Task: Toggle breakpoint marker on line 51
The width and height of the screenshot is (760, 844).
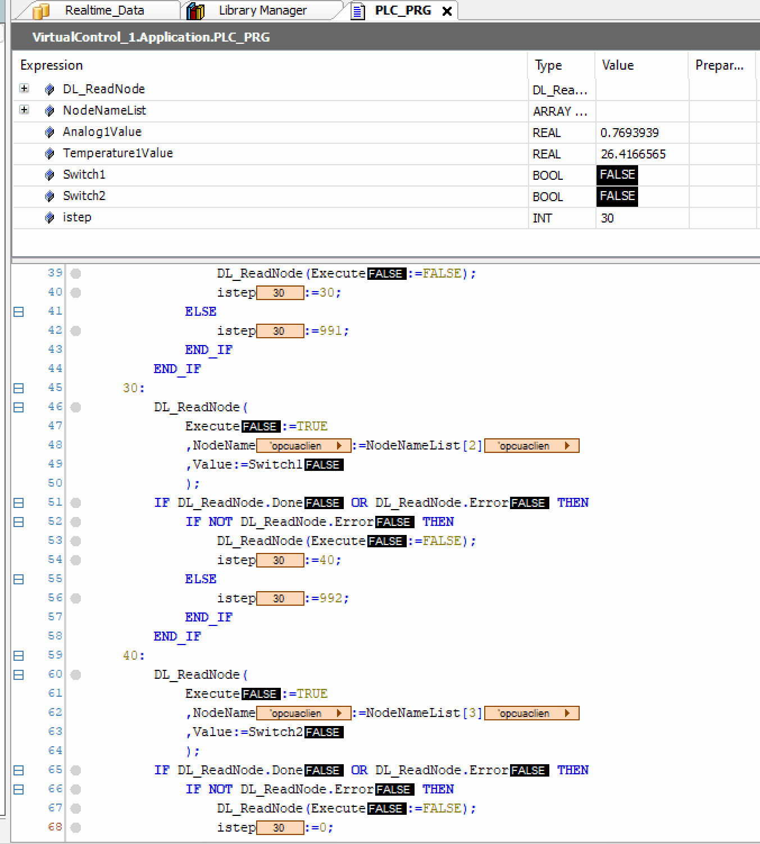Action: click(76, 503)
